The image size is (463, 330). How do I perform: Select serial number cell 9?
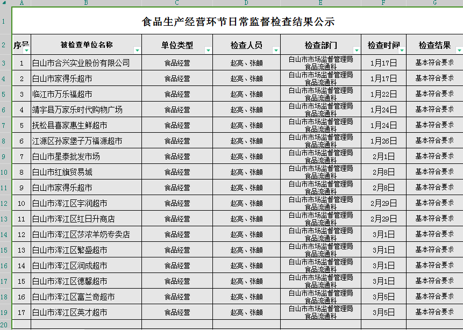click(x=22, y=188)
